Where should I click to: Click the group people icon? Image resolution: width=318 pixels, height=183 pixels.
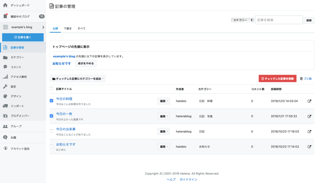(5, 126)
